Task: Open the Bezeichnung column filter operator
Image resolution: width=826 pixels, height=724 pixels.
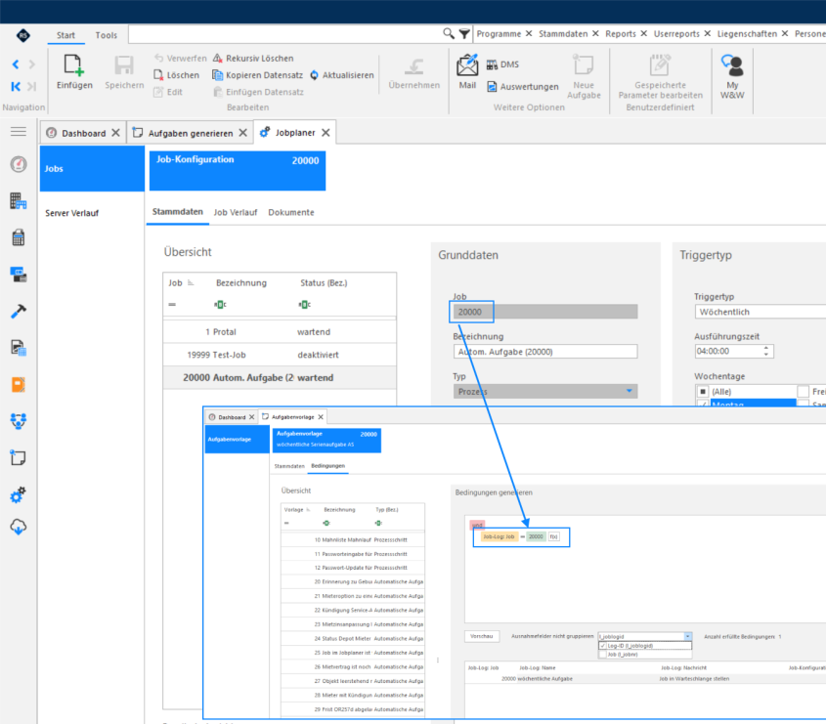Action: [x=220, y=304]
